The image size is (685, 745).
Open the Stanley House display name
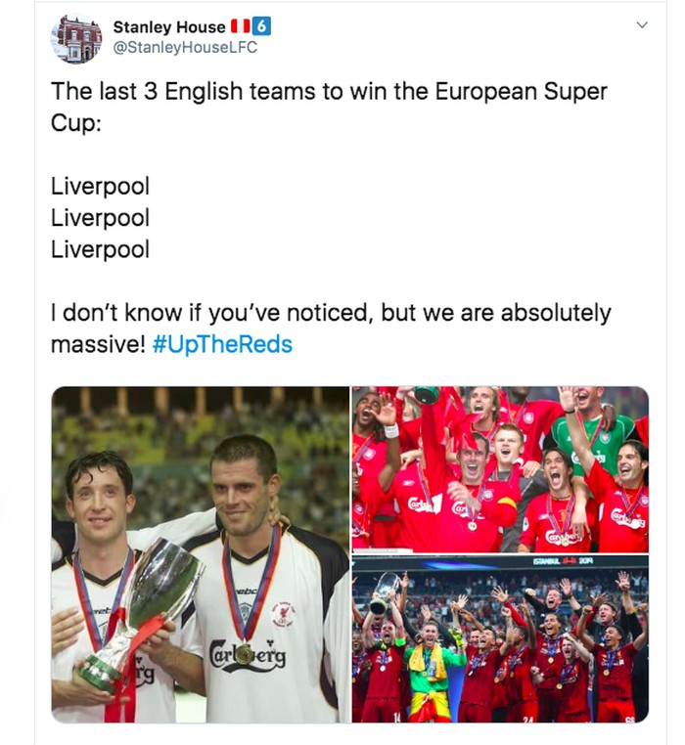pyautogui.click(x=168, y=25)
